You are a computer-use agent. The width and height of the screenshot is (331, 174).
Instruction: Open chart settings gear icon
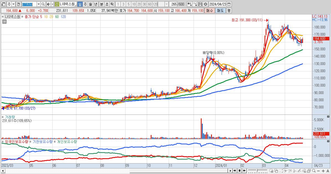click(x=206, y=4)
